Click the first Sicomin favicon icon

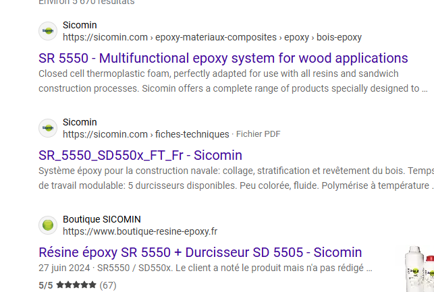pyautogui.click(x=48, y=31)
